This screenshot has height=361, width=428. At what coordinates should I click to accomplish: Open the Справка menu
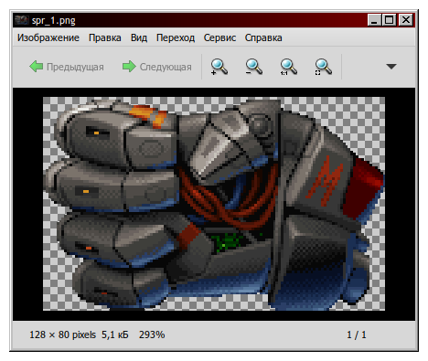click(263, 37)
